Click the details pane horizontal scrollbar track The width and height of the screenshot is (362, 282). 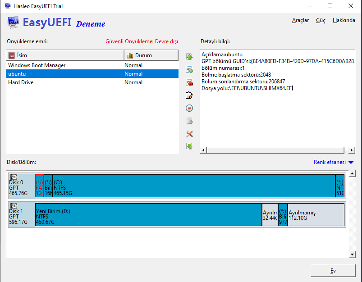tap(275, 150)
